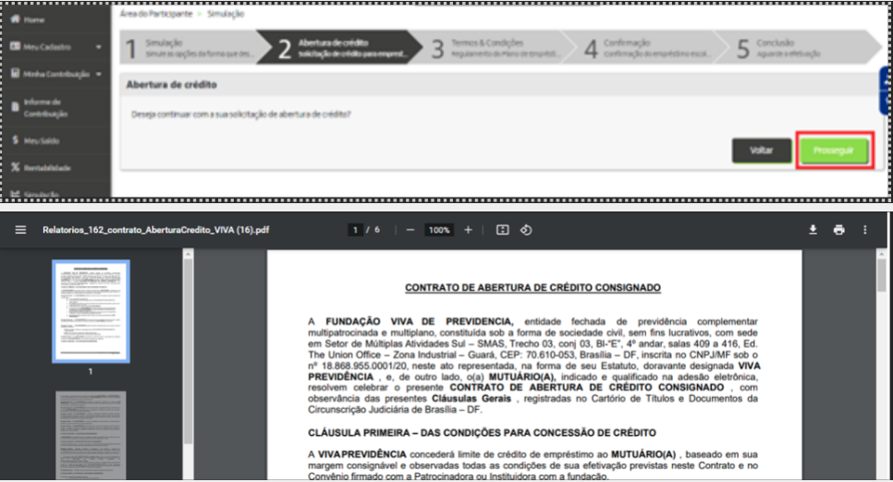893x482 pixels.
Task: Select step 4 Confirmação
Action: tap(648, 48)
